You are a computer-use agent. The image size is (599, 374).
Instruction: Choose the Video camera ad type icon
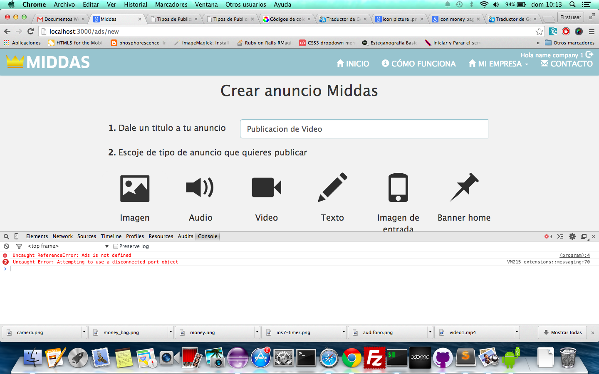267,187
